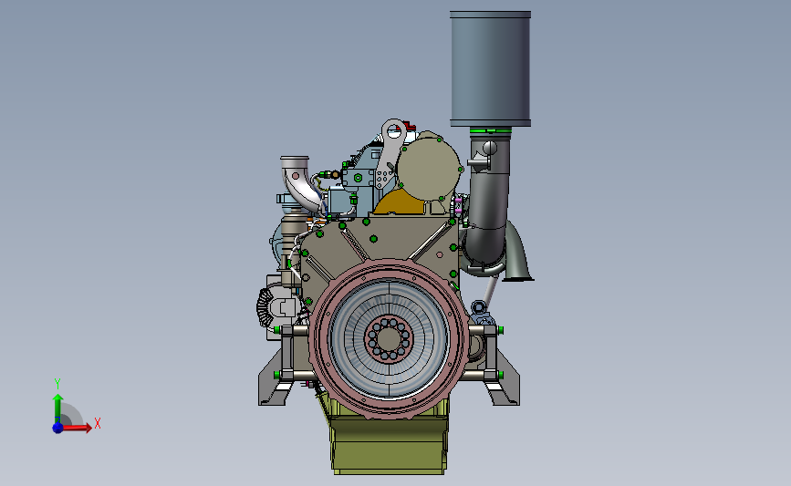This screenshot has width=791, height=486.
Task: Select the olive green oil pan
Action: coord(389,439)
